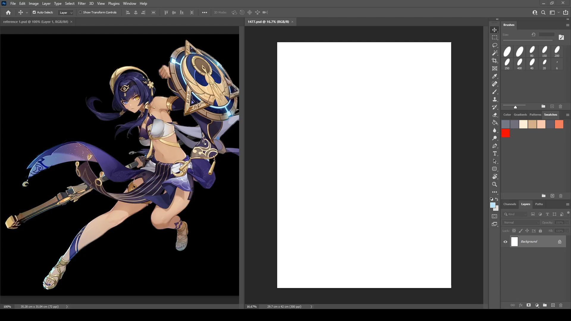The image size is (571, 321).
Task: Click the Share icon at top right
Action: click(x=566, y=12)
